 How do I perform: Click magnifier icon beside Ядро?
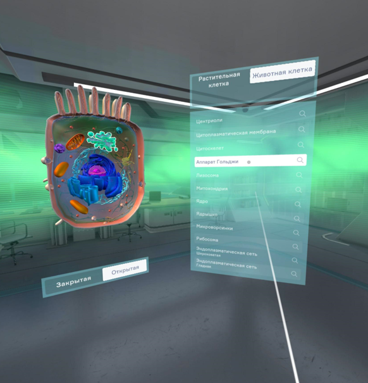(297, 204)
